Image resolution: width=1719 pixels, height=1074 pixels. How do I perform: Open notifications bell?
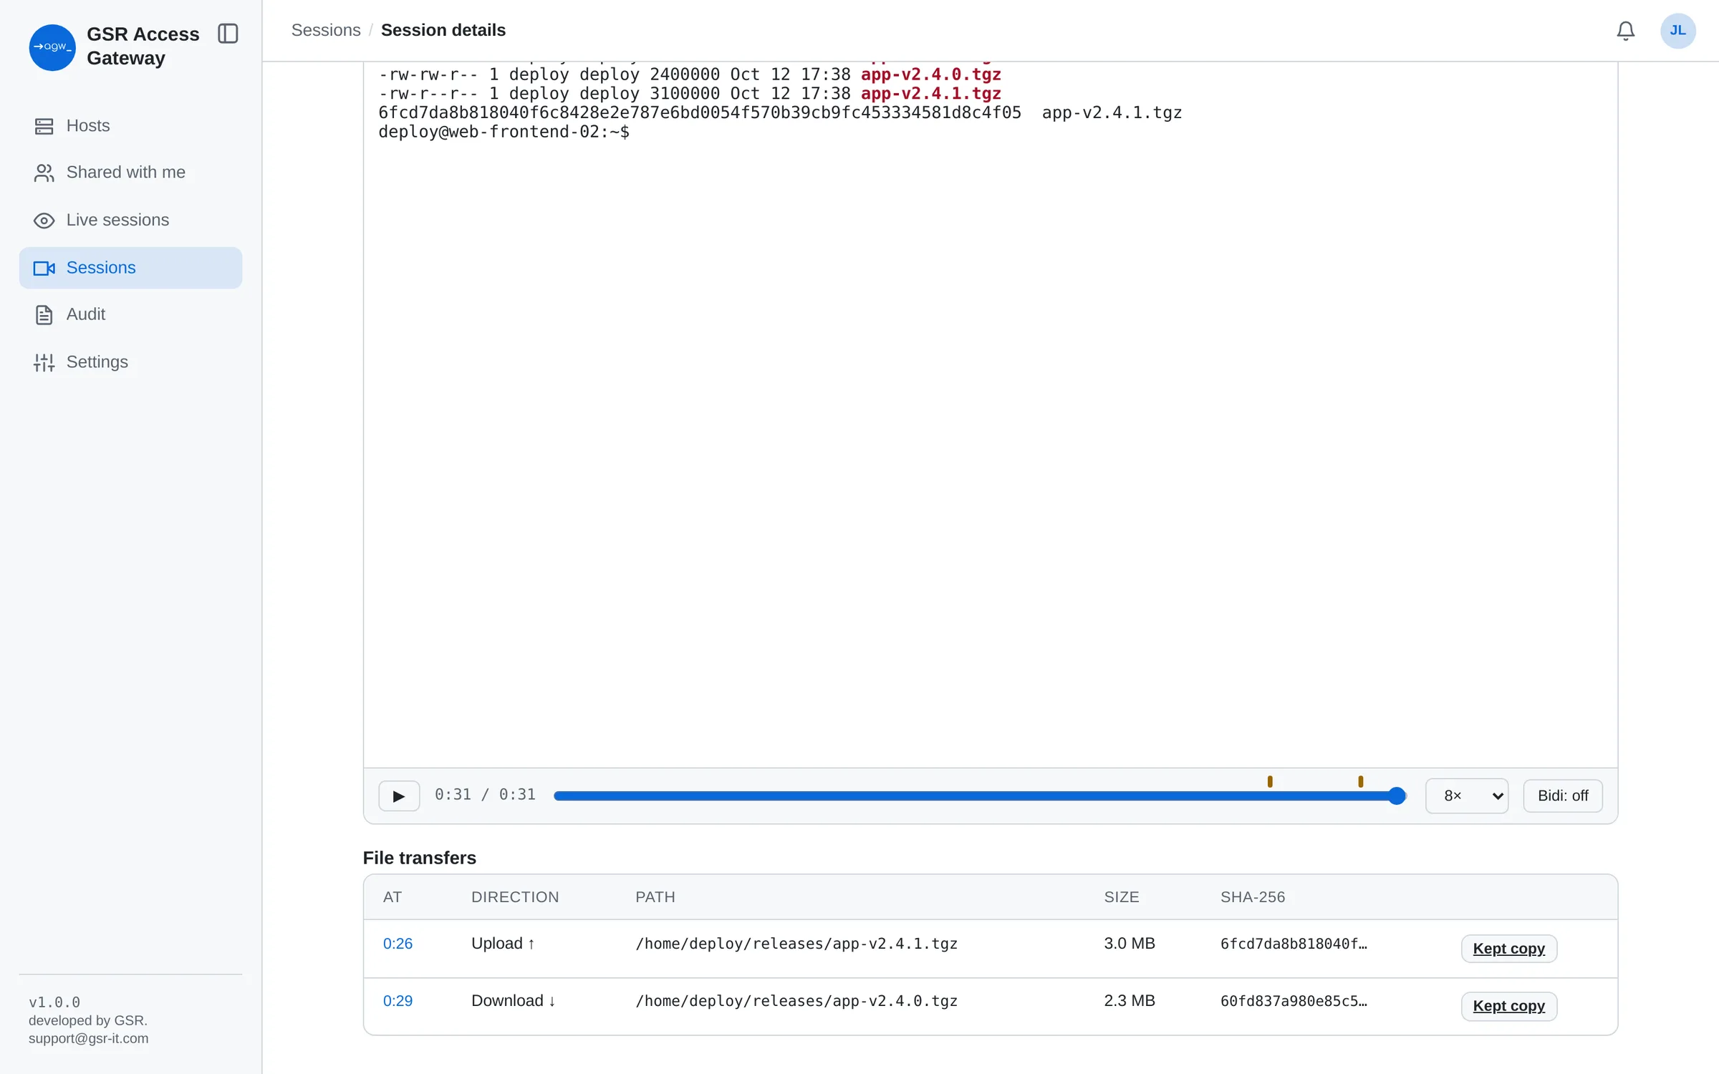tap(1625, 31)
